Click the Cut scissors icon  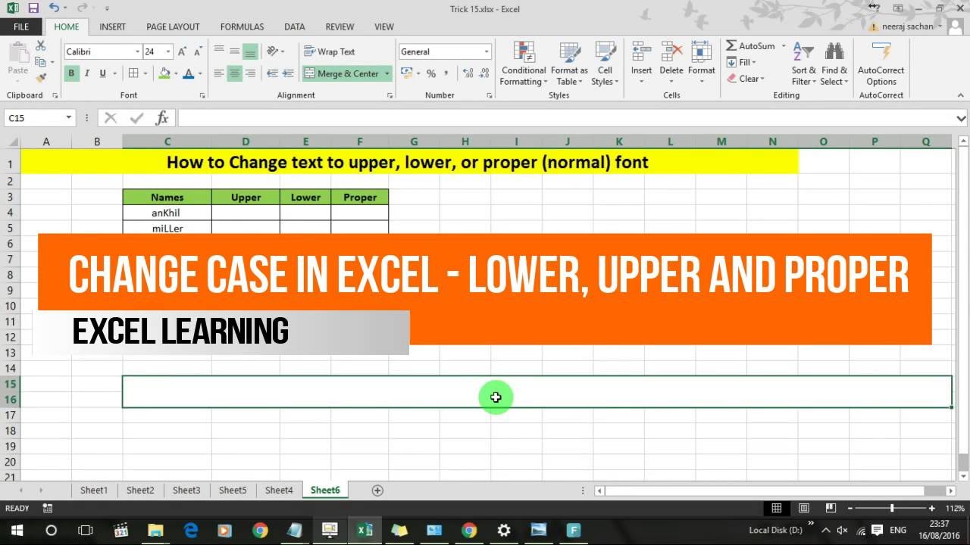click(41, 47)
